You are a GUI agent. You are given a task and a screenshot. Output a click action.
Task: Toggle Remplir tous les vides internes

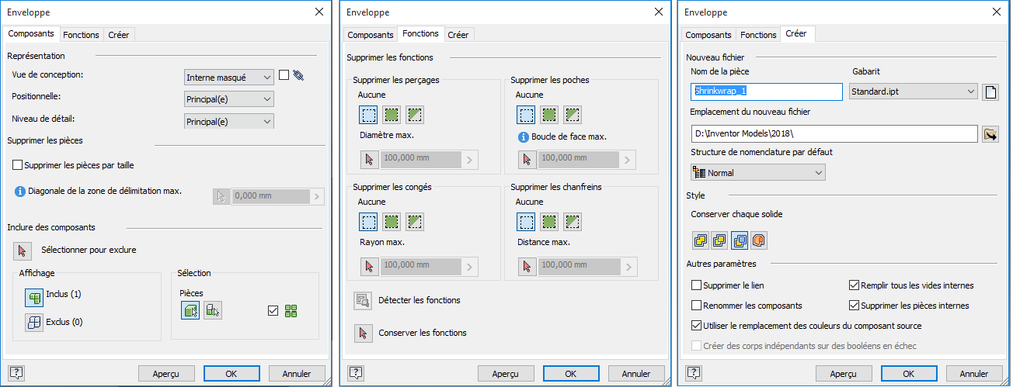point(855,285)
